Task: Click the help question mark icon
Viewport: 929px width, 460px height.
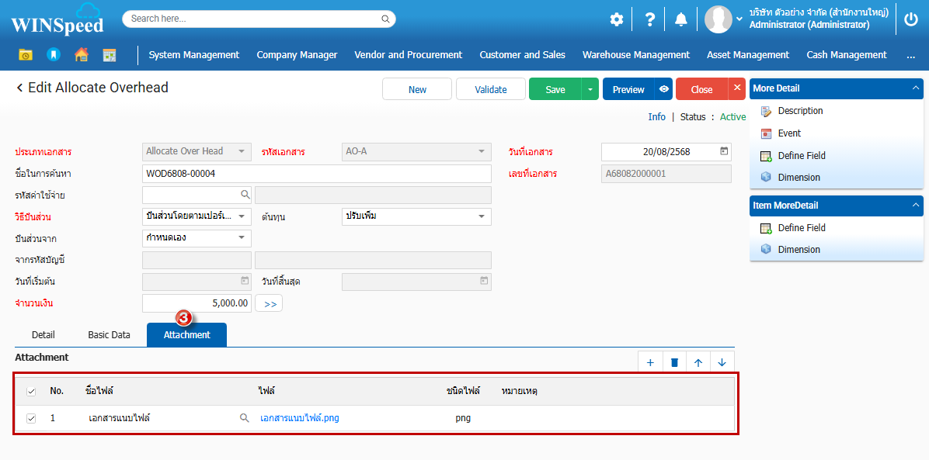Action: pos(650,19)
